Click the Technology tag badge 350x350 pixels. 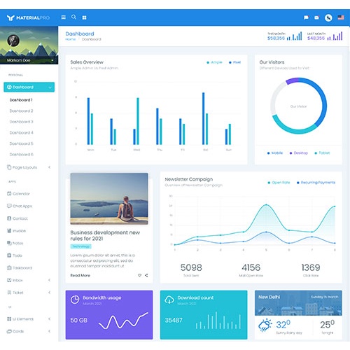[x=80, y=246]
